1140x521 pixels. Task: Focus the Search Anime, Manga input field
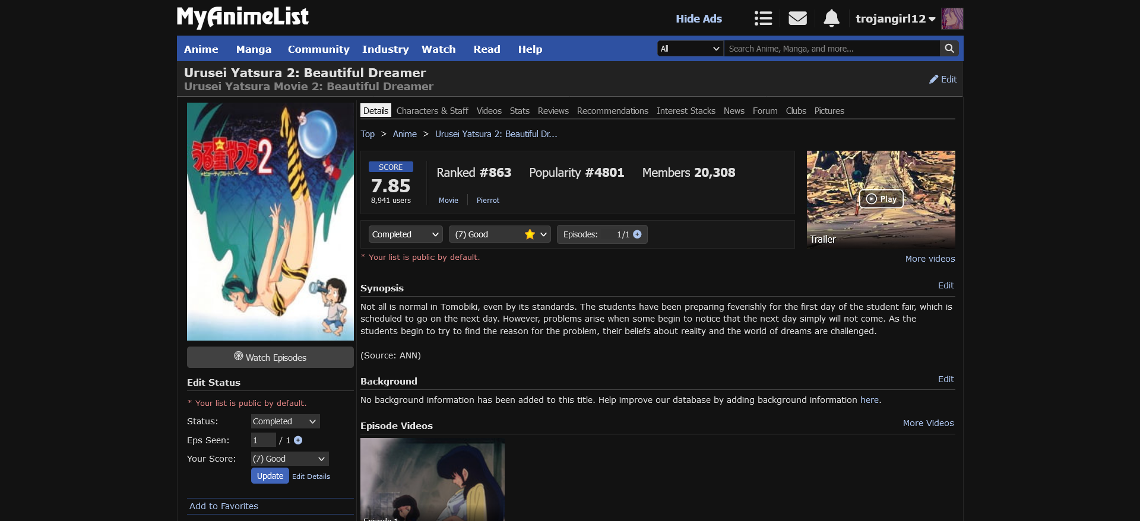(x=831, y=49)
